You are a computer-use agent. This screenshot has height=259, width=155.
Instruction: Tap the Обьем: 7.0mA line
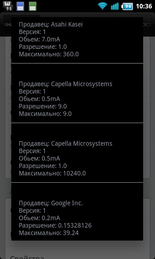tap(39, 39)
